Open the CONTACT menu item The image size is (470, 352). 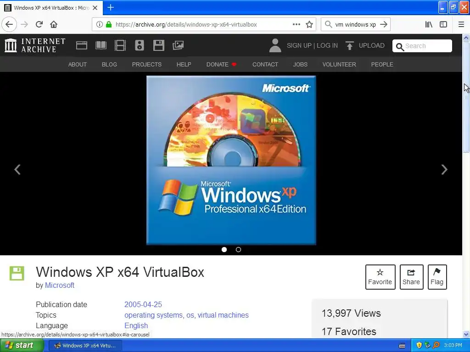pos(265,64)
